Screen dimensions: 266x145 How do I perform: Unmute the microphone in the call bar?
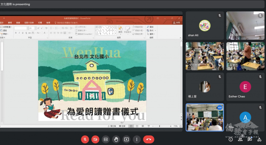(x=85, y=139)
